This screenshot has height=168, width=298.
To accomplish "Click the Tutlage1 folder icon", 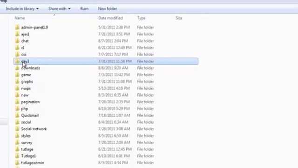I will [x=17, y=156].
